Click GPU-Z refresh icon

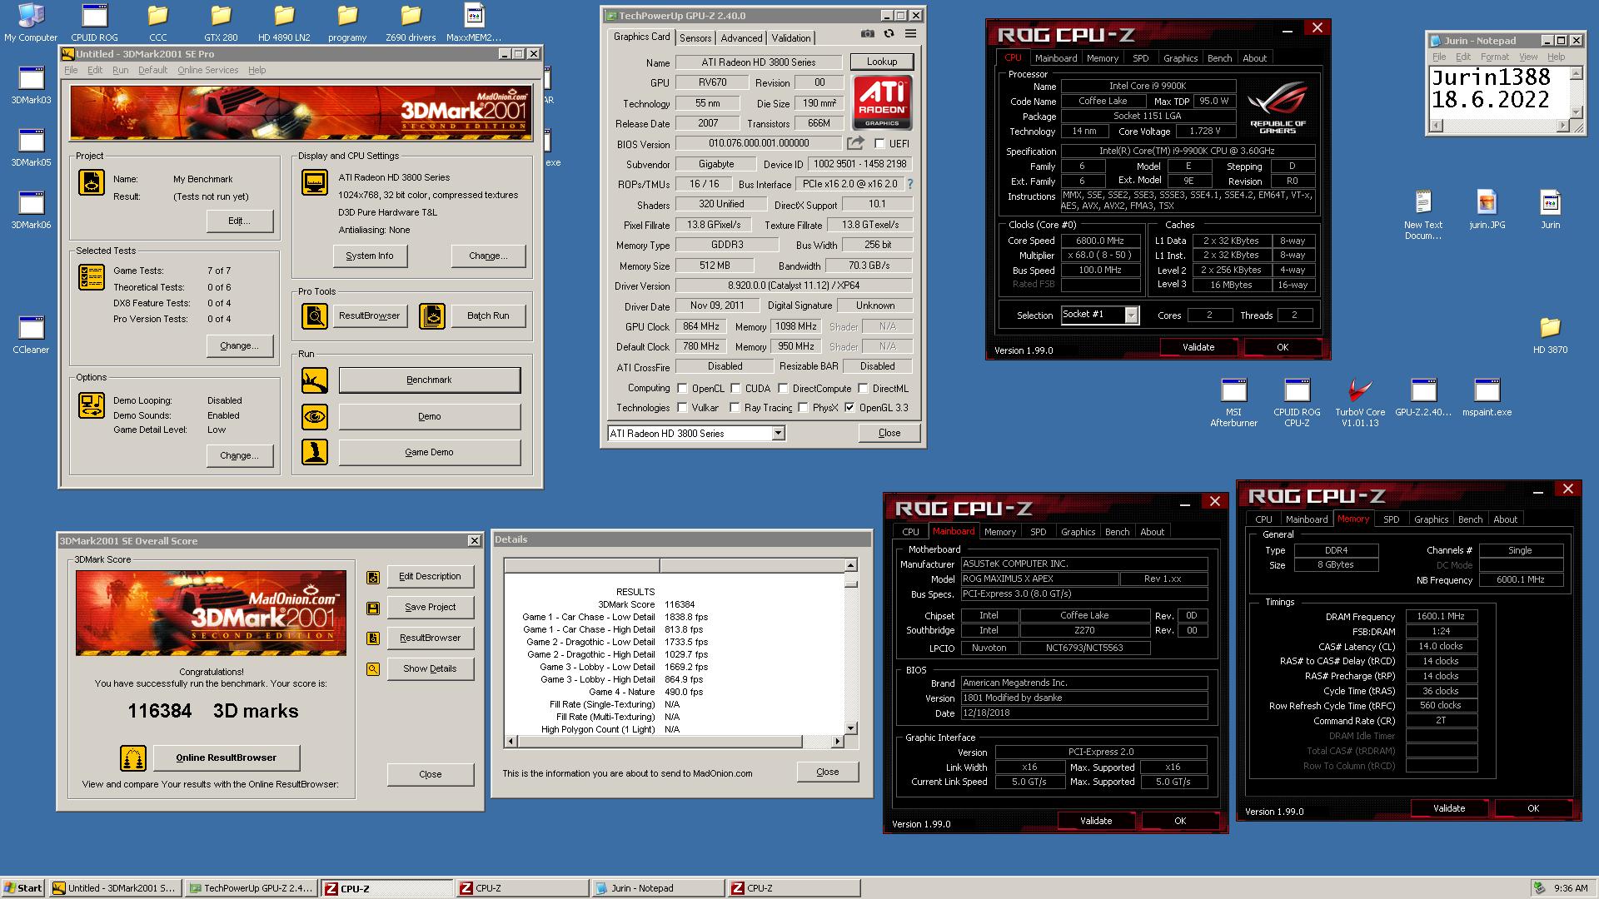pyautogui.click(x=889, y=34)
